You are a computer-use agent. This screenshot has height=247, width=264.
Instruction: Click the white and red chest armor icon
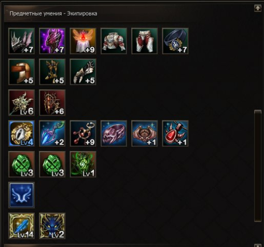114,41
